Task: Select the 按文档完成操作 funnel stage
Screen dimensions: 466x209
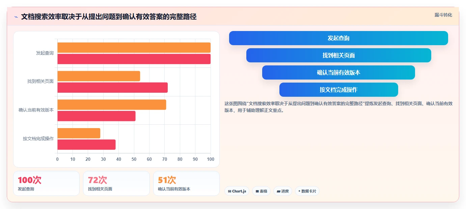Action: pos(338,90)
